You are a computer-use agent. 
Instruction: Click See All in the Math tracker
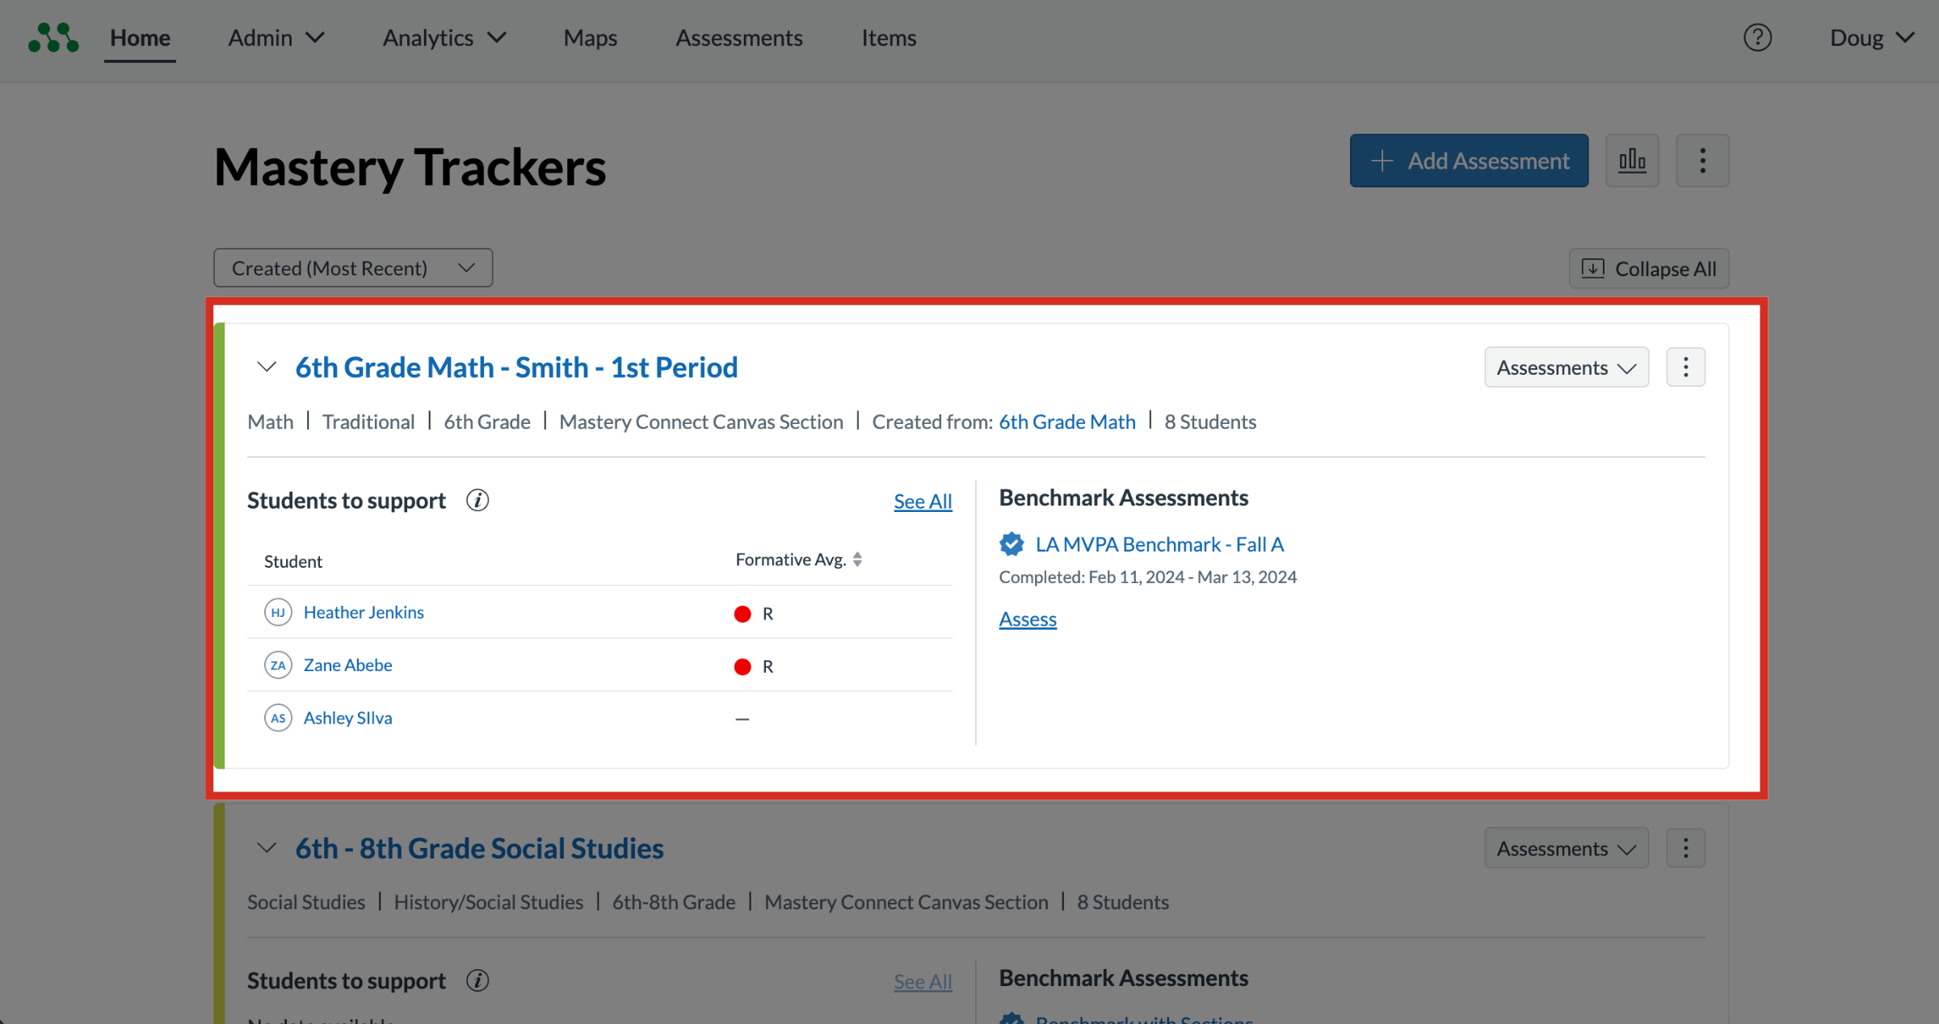pyautogui.click(x=923, y=502)
